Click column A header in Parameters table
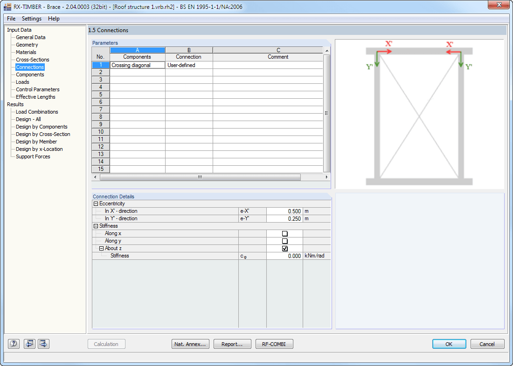Viewport: 513px width, 366px height. pos(138,50)
